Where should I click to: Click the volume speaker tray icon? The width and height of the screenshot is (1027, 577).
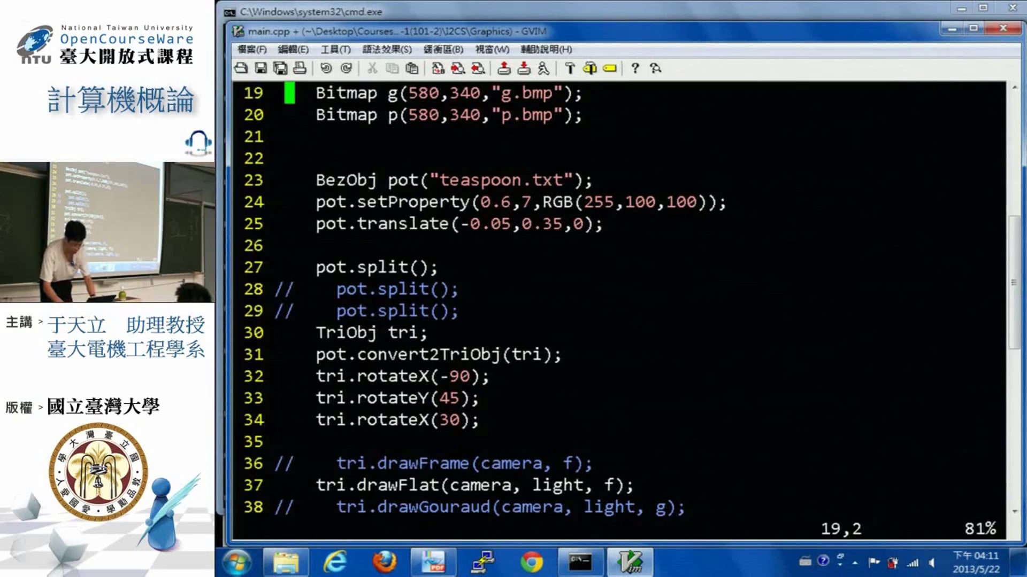coord(932,562)
